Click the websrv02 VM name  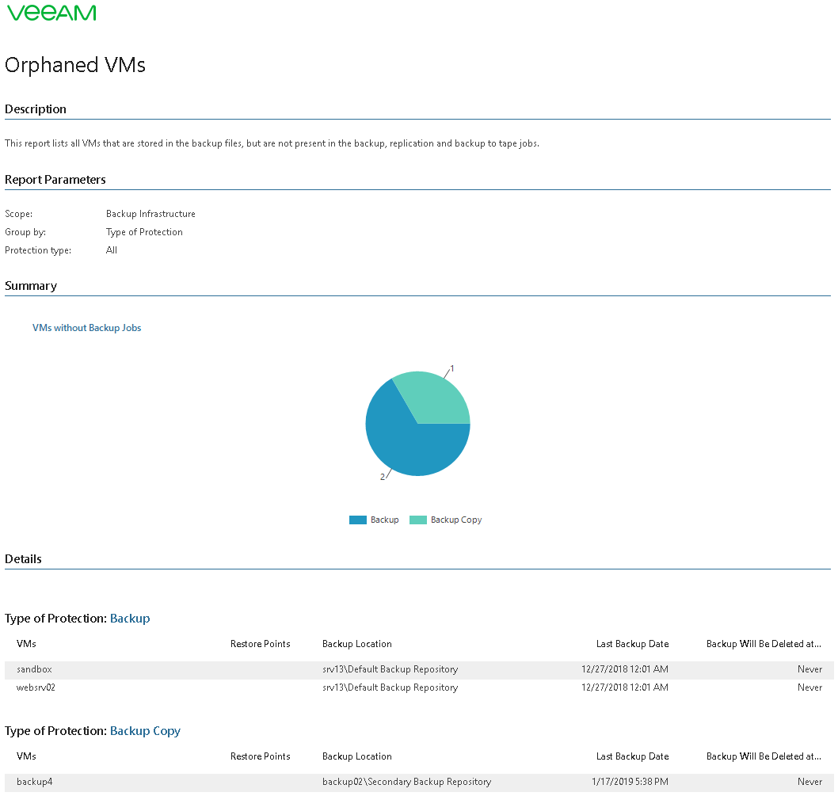coord(36,687)
